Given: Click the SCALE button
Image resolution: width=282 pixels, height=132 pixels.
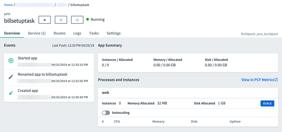Looking at the screenshot, I should click(267, 103).
